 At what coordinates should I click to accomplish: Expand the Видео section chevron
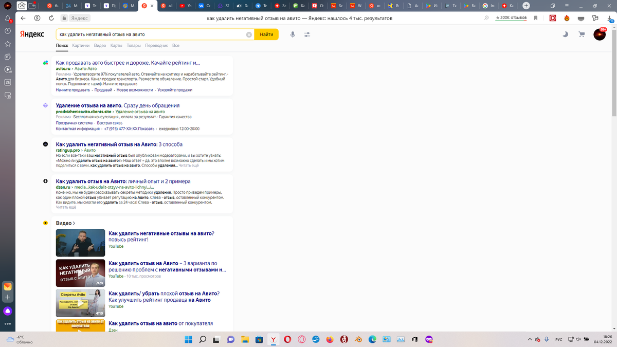74,224
